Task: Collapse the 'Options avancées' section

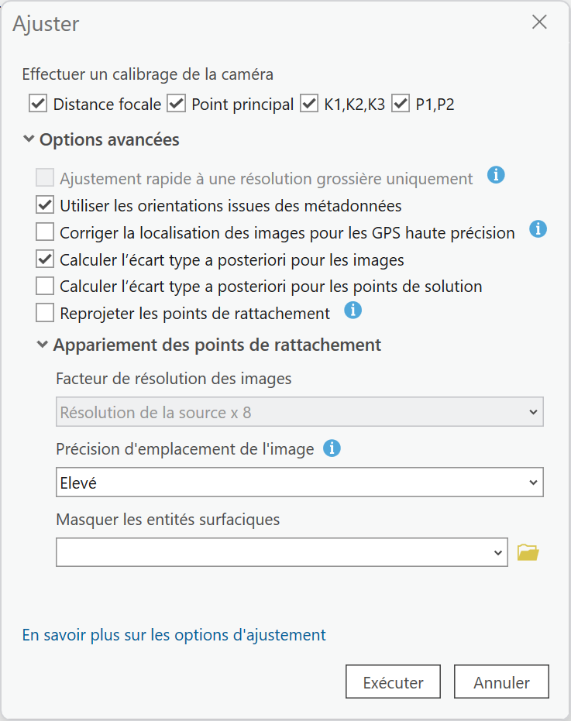Action: click(x=29, y=139)
